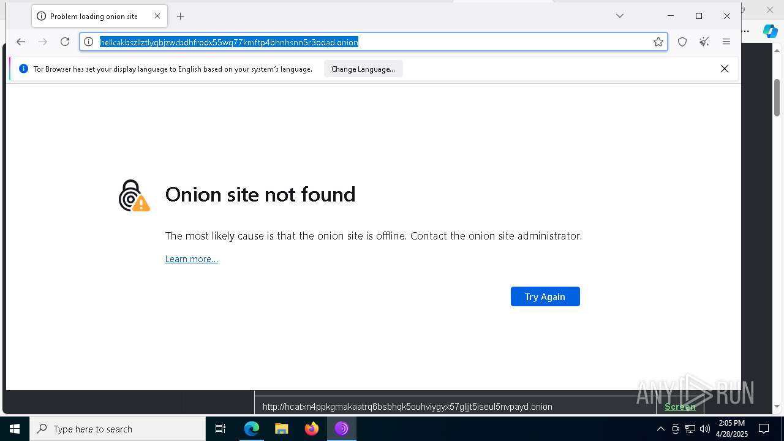Click the Tor Browser taskbar icon

[342, 429]
